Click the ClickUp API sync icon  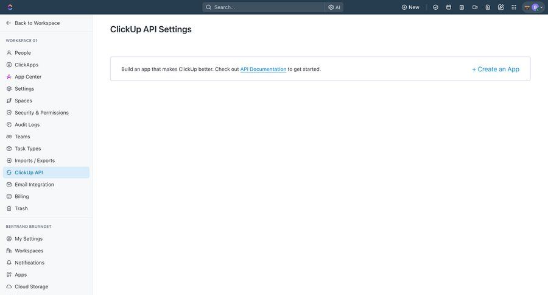pyautogui.click(x=9, y=172)
